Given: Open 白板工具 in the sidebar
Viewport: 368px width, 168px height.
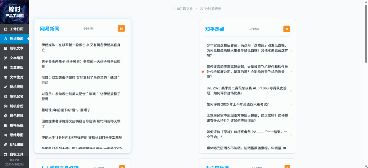Looking at the screenshot, I should point(14,154).
